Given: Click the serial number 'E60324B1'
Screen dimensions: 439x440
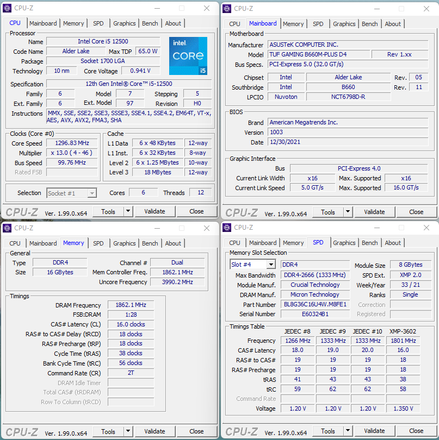Looking at the screenshot, I should pos(315,314).
